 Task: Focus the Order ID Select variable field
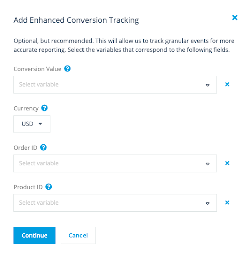click(115, 163)
